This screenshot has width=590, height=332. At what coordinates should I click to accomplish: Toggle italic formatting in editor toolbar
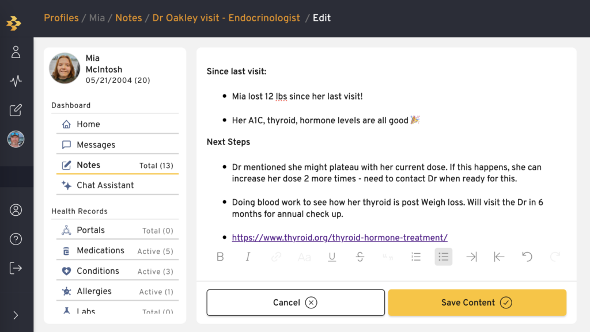248,257
